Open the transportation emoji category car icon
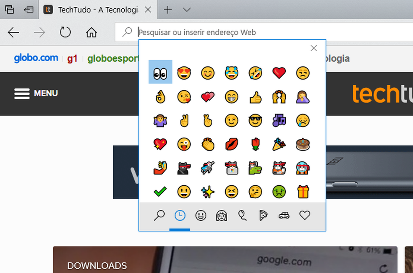Image resolution: width=413 pixels, height=273 pixels. pyautogui.click(x=284, y=215)
